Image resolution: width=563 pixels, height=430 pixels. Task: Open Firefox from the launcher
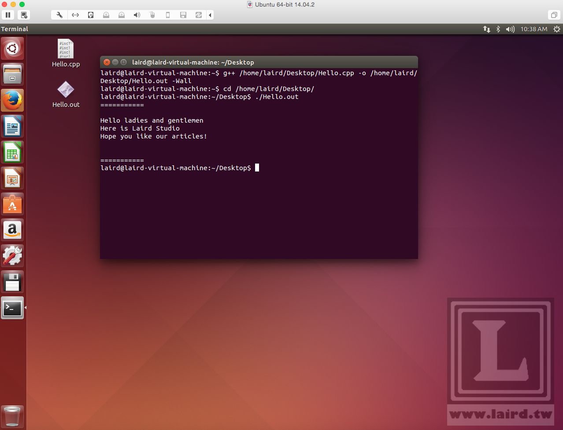(x=12, y=100)
